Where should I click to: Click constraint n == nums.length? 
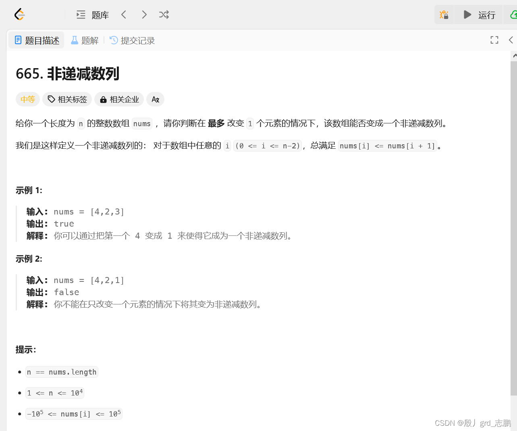[62, 372]
